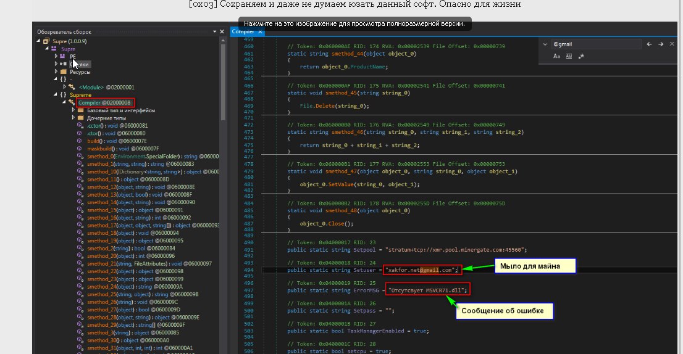
Task: Close the @gmail search box
Action: tap(673, 44)
